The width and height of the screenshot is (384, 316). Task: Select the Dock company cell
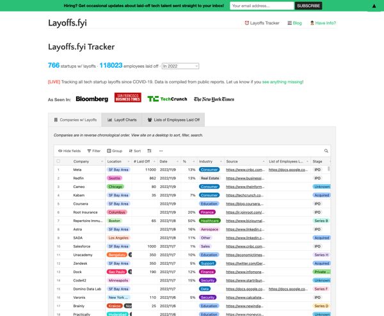tap(77, 272)
